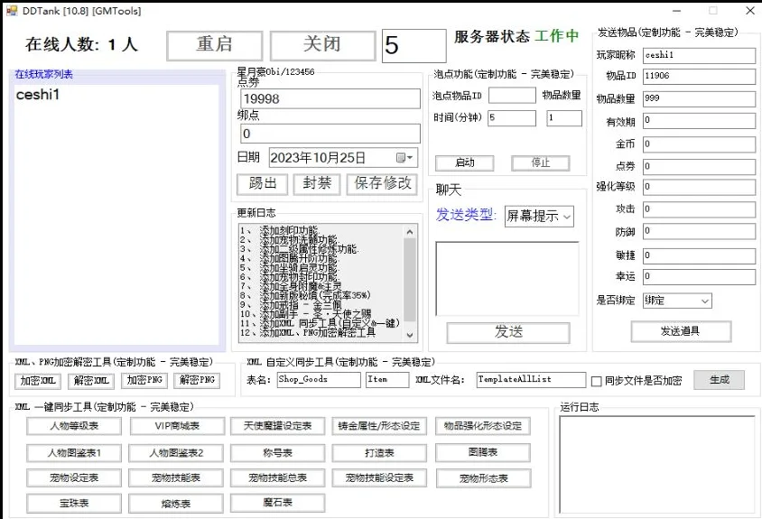Click the 宠物形态表 button
Viewport: 762px width, 519px height.
point(484,478)
